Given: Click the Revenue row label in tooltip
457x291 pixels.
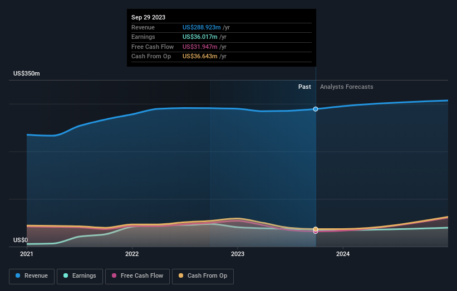Looking at the screenshot, I should (143, 27).
